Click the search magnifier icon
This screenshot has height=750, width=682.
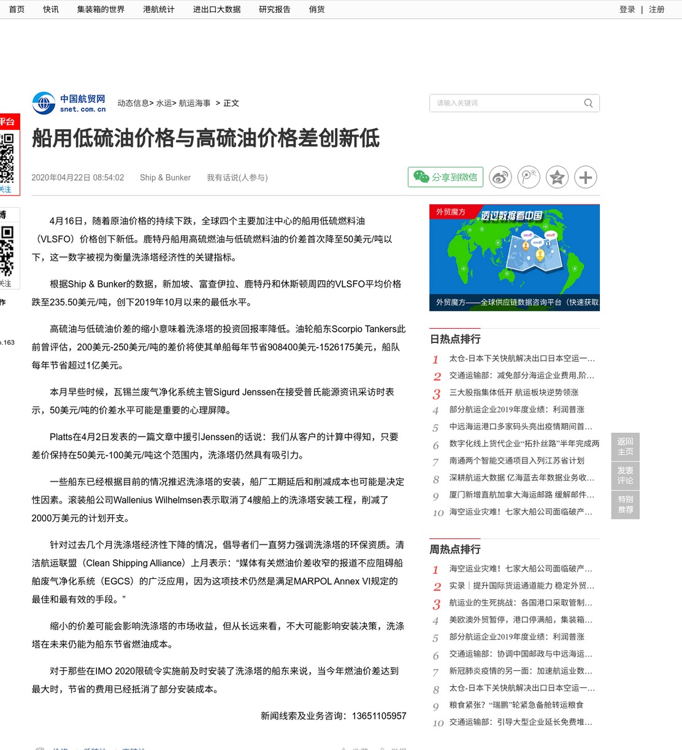(x=588, y=103)
